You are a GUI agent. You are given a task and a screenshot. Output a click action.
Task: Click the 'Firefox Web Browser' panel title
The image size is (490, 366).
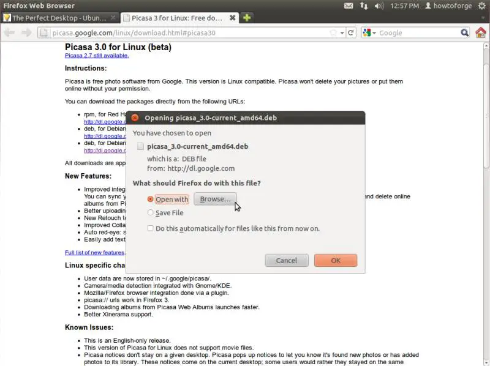tap(39, 6)
